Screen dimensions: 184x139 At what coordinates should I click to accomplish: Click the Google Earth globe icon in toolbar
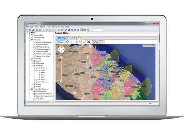[x=69, y=30]
